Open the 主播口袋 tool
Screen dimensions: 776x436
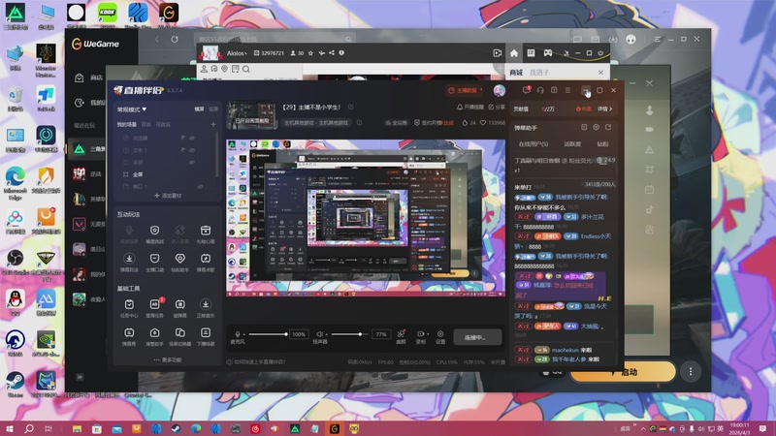154,263
